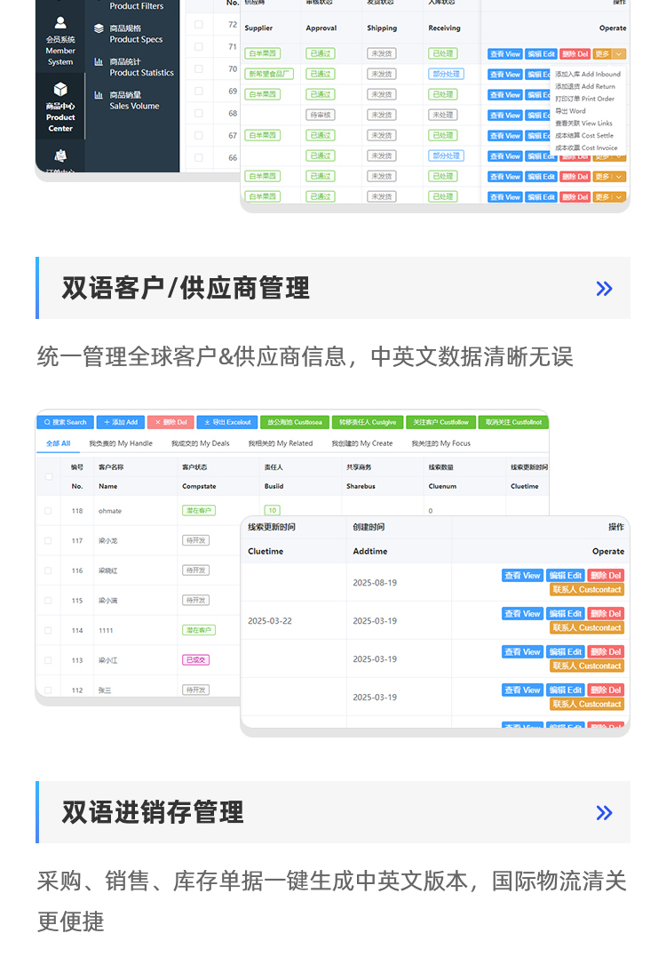Click the Product Center cube icon
Viewport: 666px width, 957px height.
coord(60,90)
